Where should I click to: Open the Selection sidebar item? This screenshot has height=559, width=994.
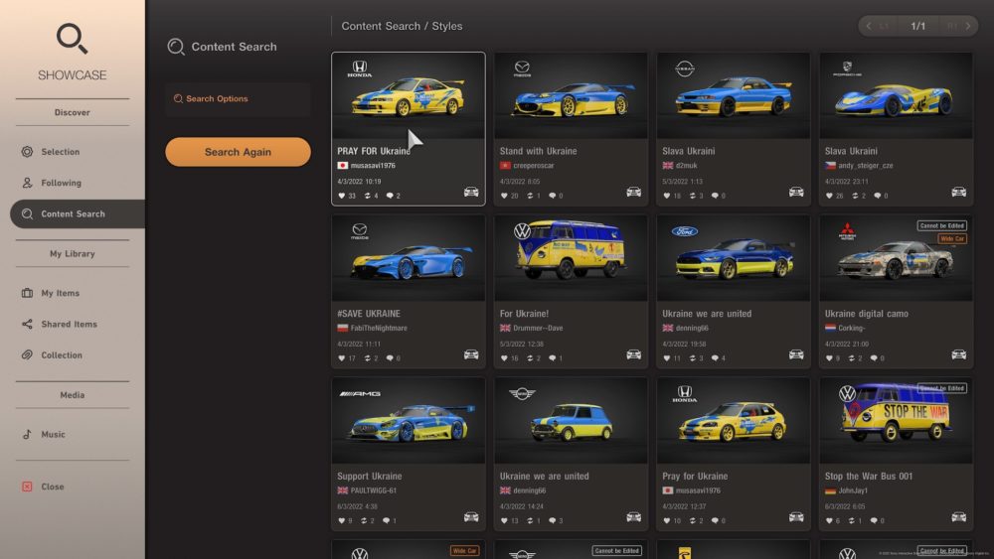point(61,152)
